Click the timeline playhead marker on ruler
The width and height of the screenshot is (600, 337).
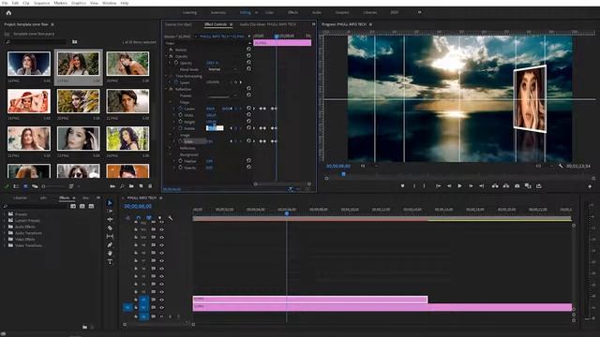click(287, 213)
